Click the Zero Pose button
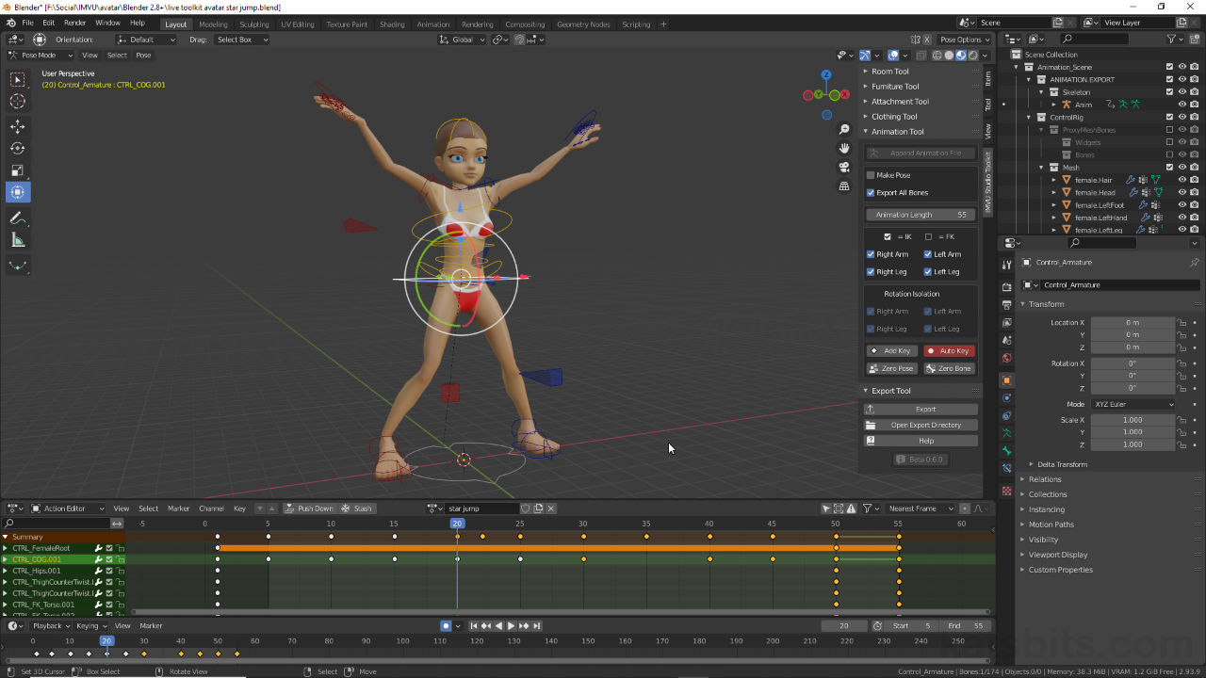The image size is (1206, 678). 891,368
